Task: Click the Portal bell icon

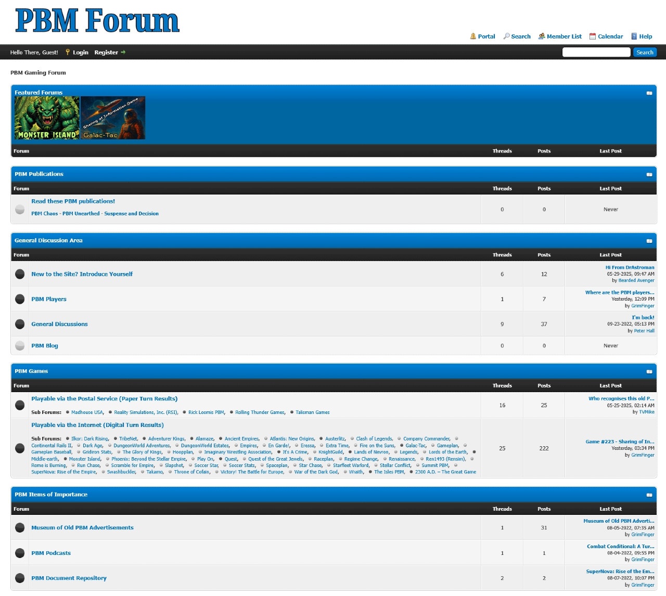Action: 474,36
